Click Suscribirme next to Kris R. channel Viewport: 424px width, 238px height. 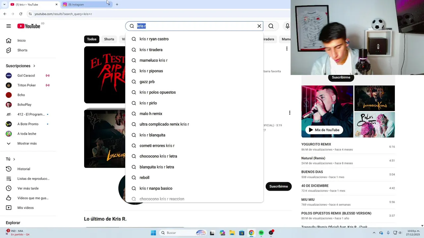coord(279,186)
